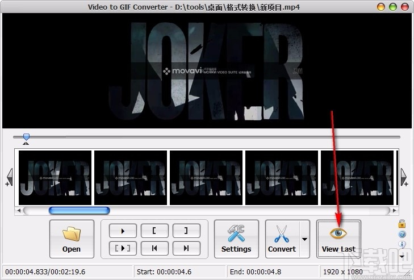Screen dimensions: 414x280
Task: Select the fifth JOKER frame thumbnail
Action: click(357, 178)
